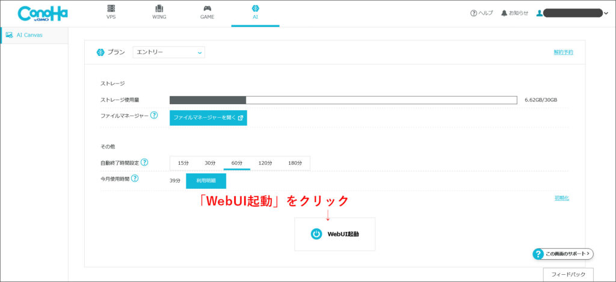Show help for ファイルマネージャー
This screenshot has width=616, height=282.
click(154, 115)
